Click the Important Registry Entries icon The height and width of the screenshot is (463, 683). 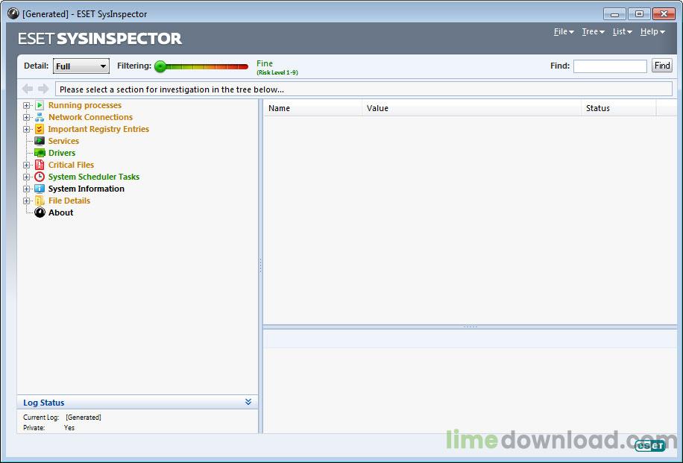[x=40, y=129]
